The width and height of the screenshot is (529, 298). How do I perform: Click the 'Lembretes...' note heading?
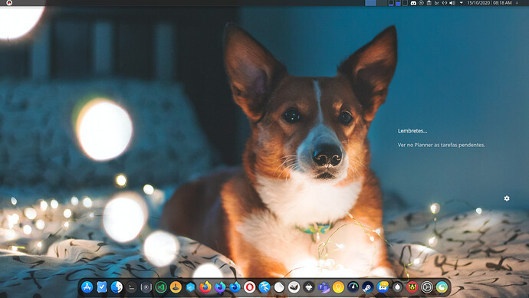point(412,131)
